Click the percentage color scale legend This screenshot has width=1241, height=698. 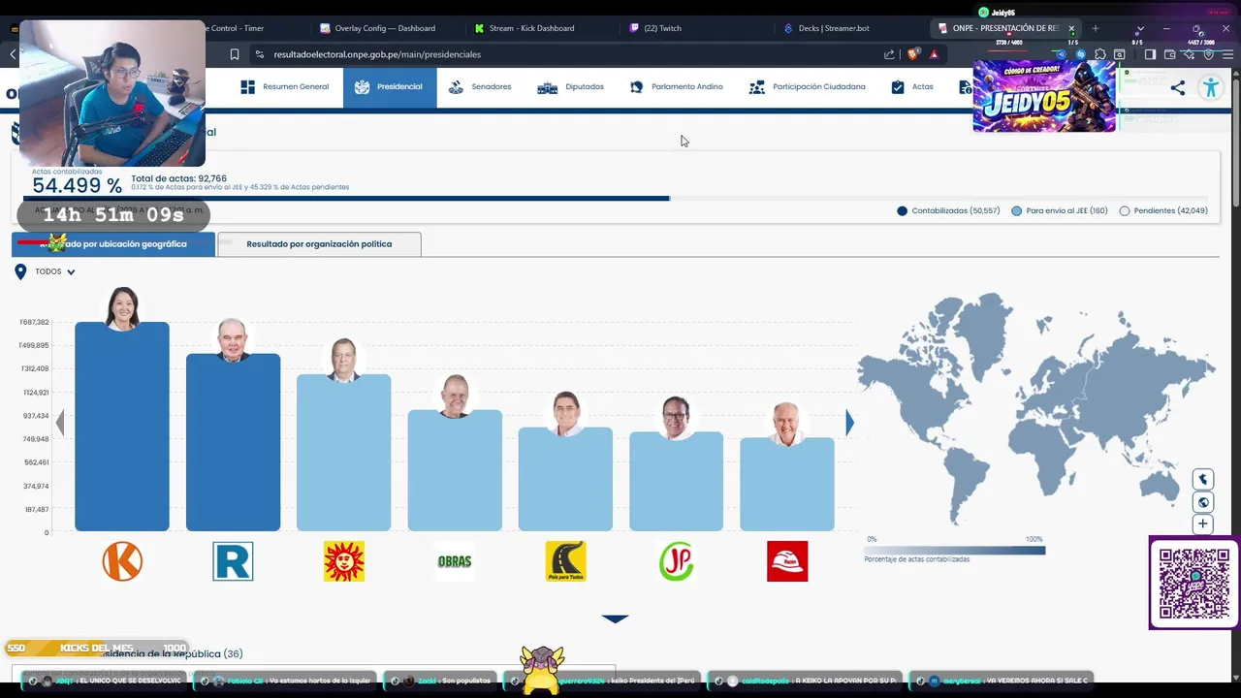955,550
